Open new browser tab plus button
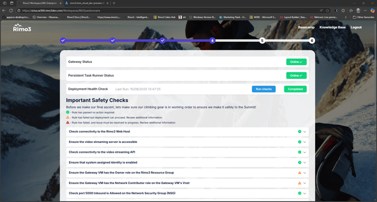The image size is (377, 202). click(x=114, y=3)
